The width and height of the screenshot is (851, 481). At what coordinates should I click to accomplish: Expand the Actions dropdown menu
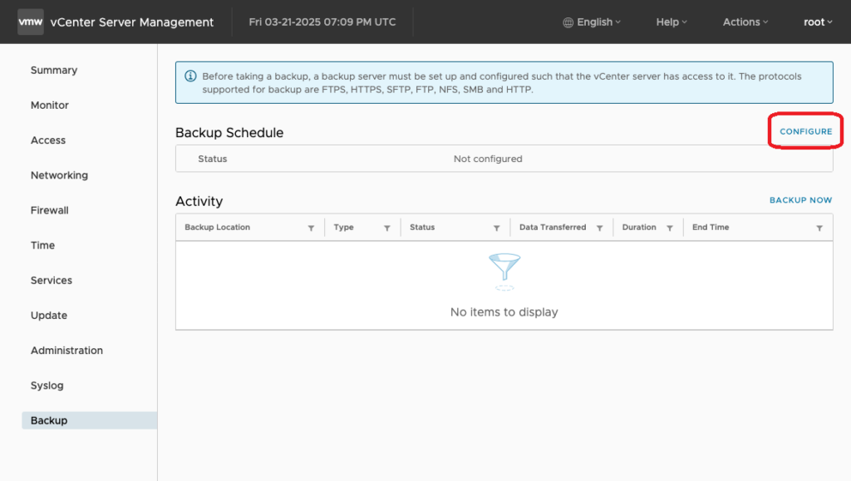tap(745, 22)
